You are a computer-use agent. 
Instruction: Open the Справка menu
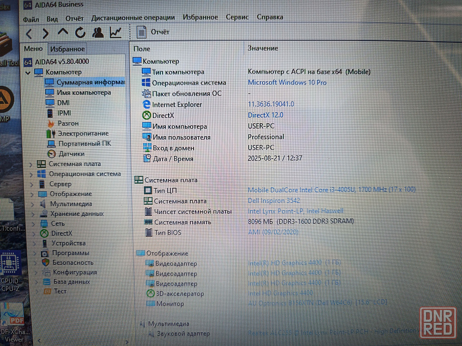click(270, 17)
